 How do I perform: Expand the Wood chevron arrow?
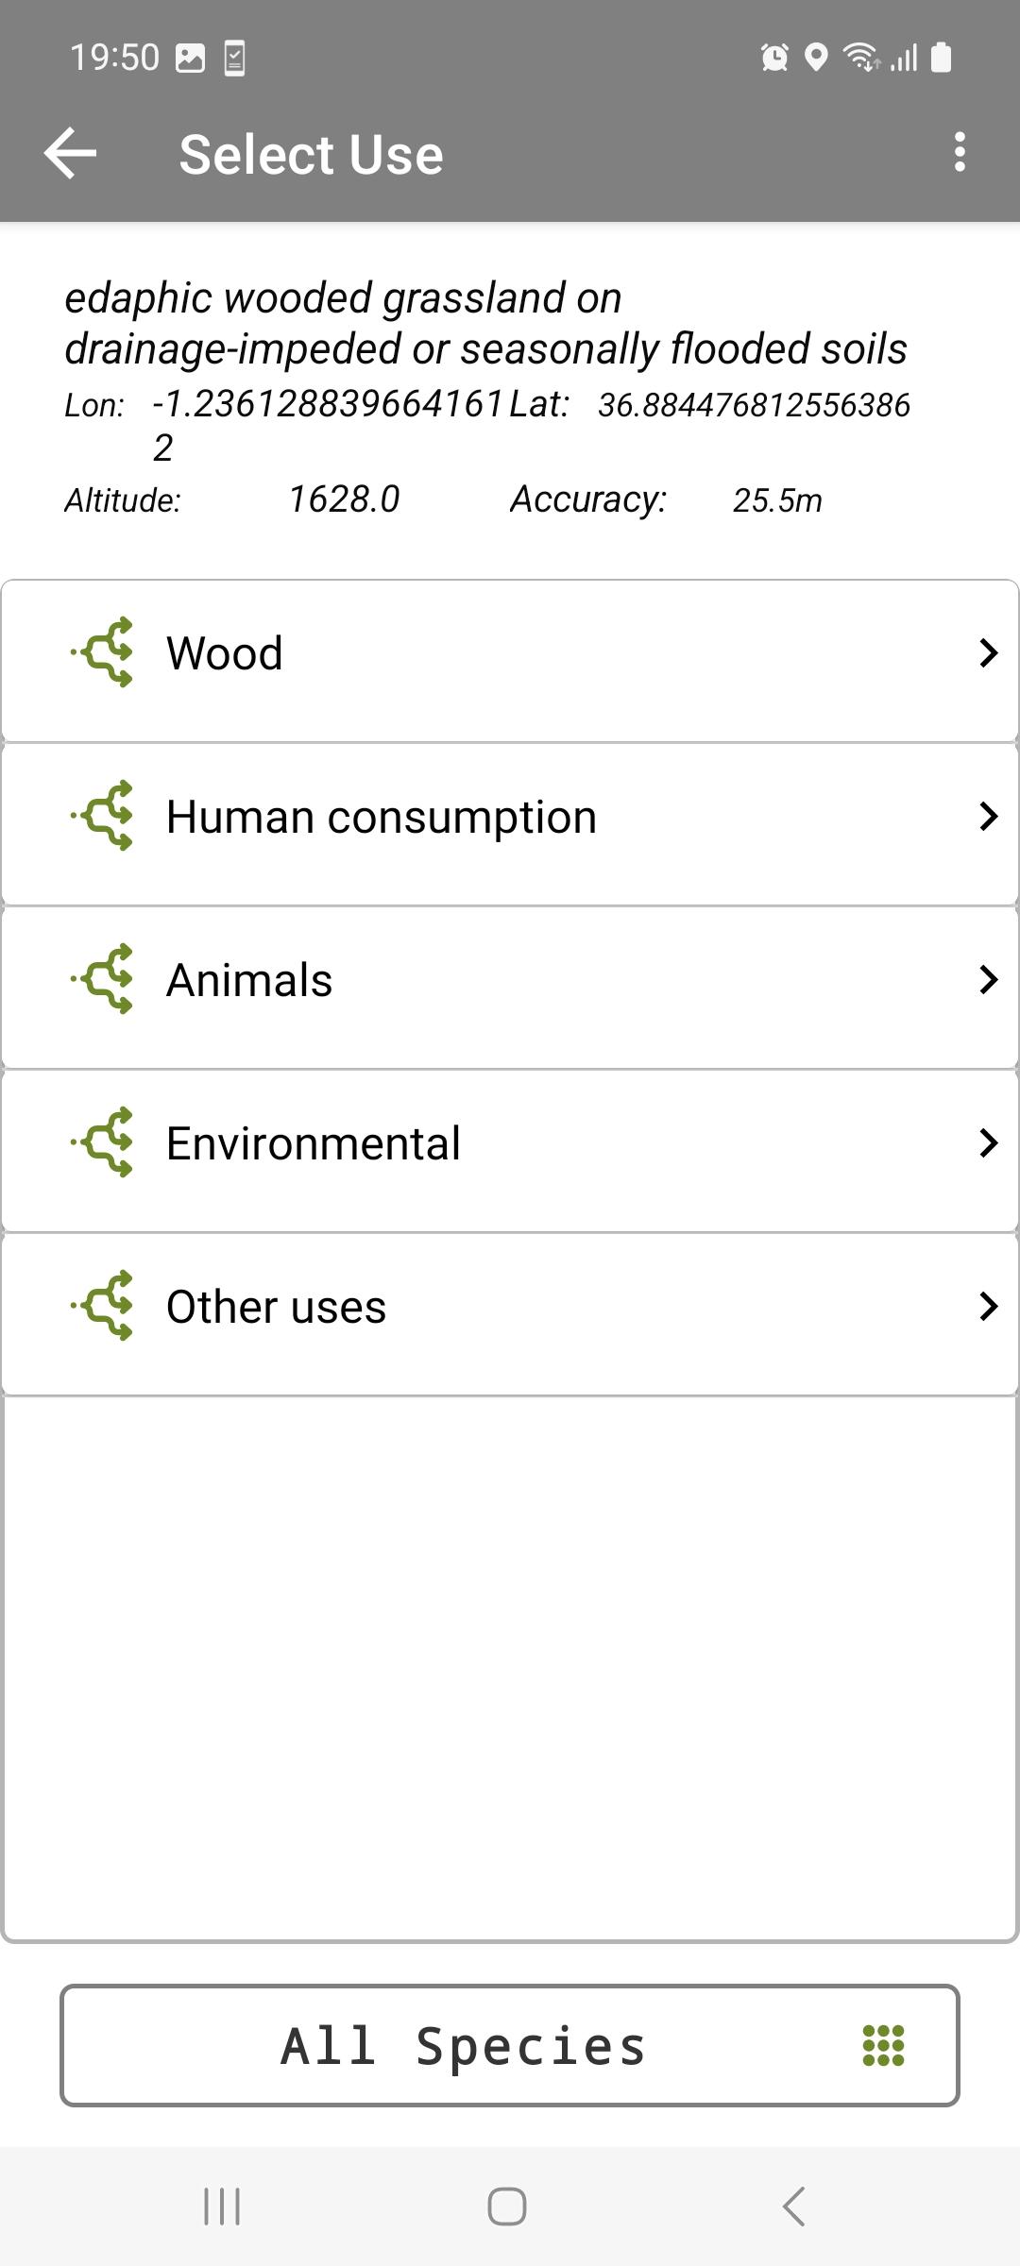tap(988, 652)
